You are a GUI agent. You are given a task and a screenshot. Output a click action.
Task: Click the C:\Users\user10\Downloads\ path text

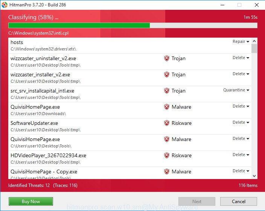pyautogui.click(x=38, y=114)
